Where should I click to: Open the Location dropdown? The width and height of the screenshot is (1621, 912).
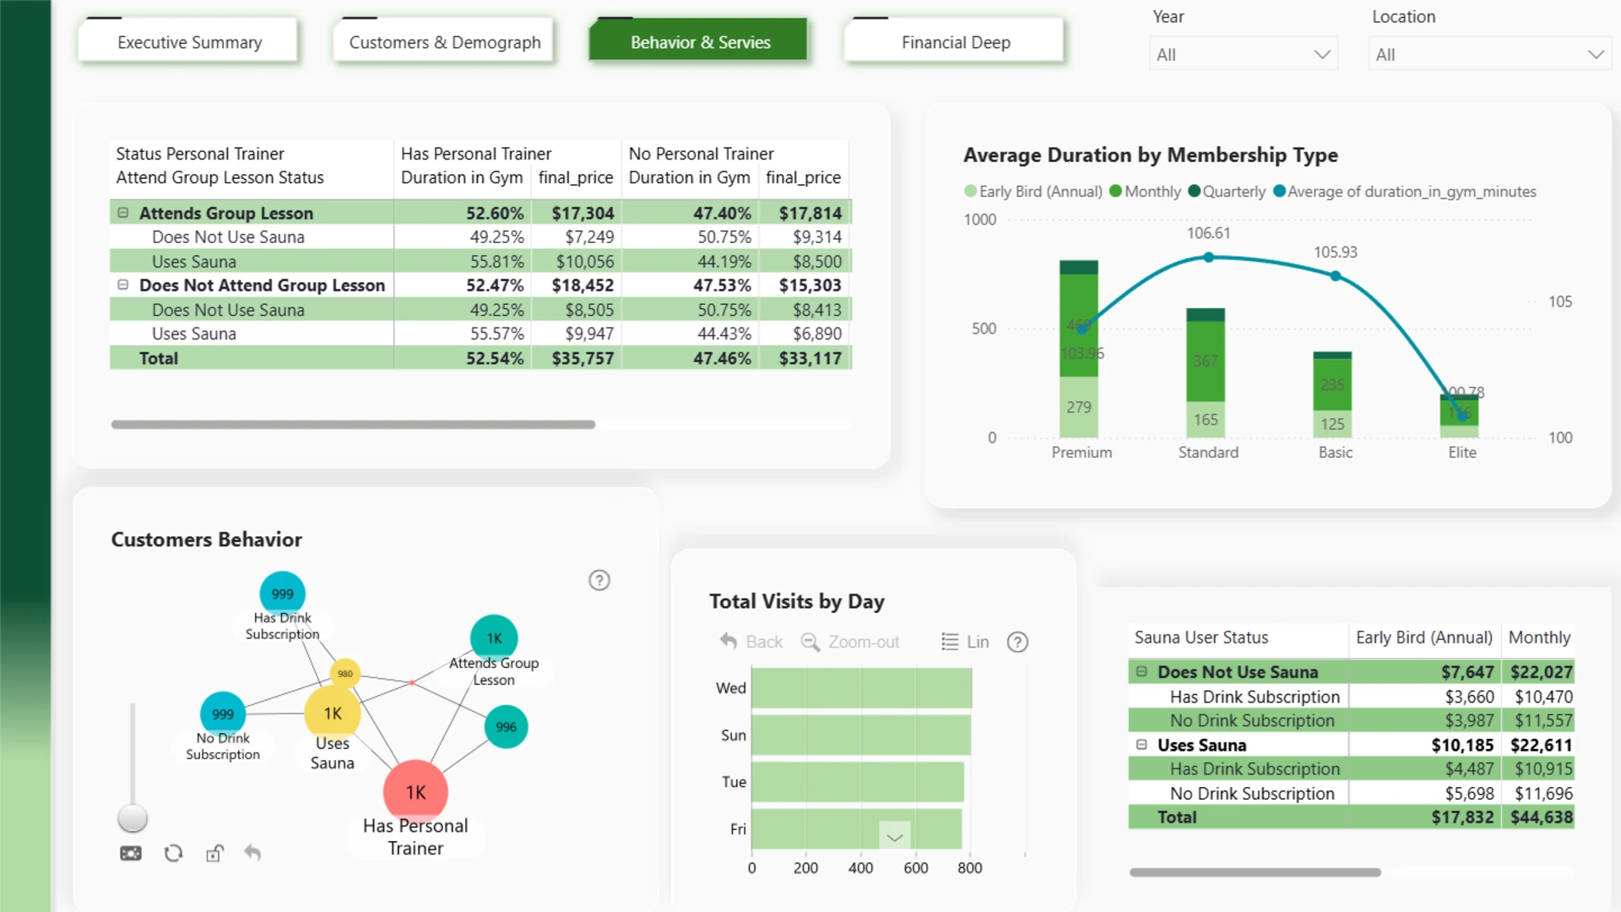click(x=1488, y=54)
